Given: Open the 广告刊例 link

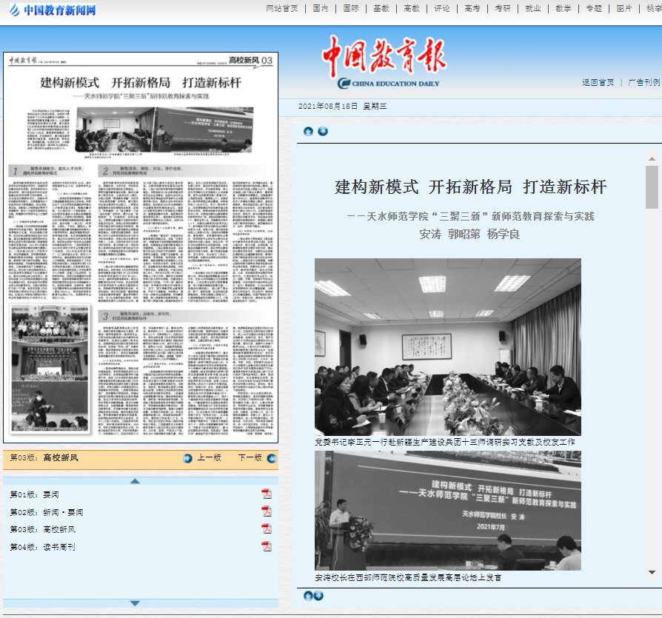Looking at the screenshot, I should tap(643, 82).
